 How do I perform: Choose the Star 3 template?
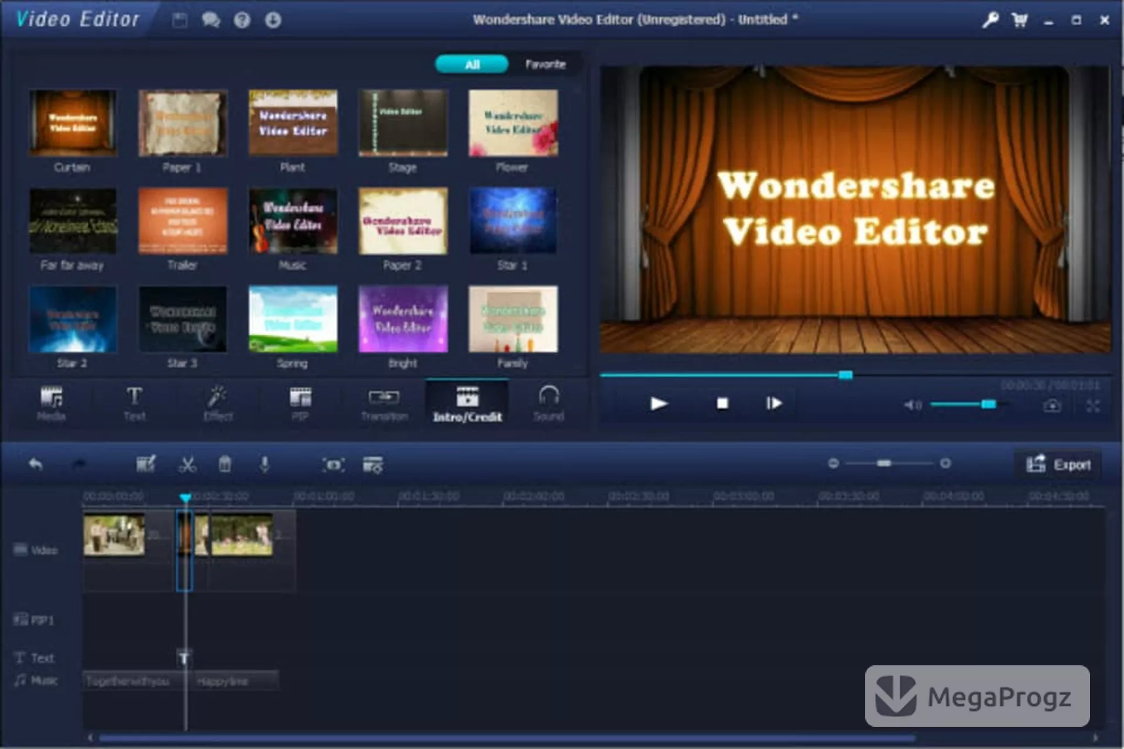click(x=183, y=319)
